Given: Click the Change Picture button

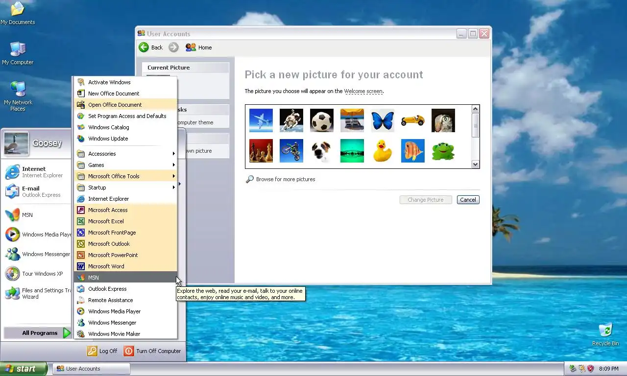Looking at the screenshot, I should 426,200.
